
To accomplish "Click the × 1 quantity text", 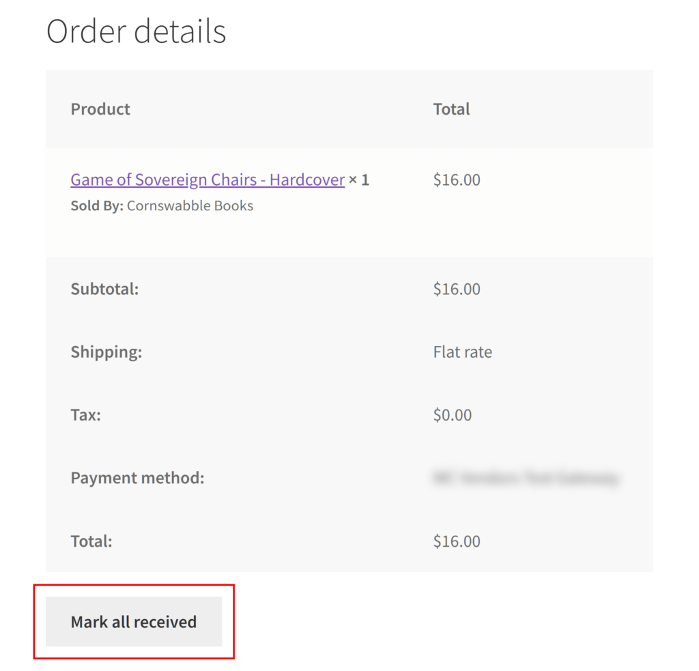I will point(359,180).
